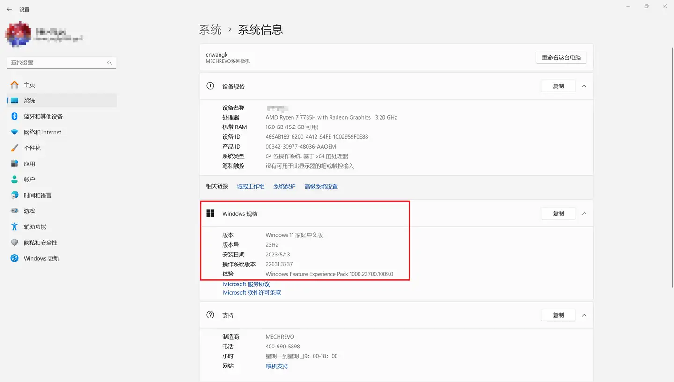Viewport: 674px width, 382px height.
Task: Open the 联机支持 website link
Action: point(277,367)
